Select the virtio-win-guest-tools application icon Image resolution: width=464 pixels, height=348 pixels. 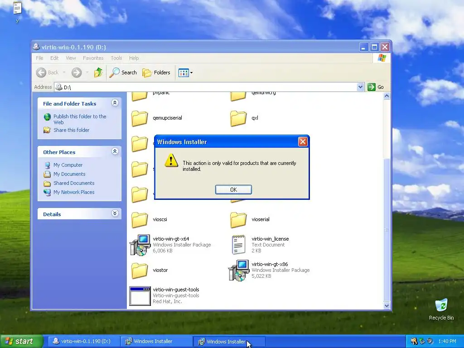pos(140,295)
